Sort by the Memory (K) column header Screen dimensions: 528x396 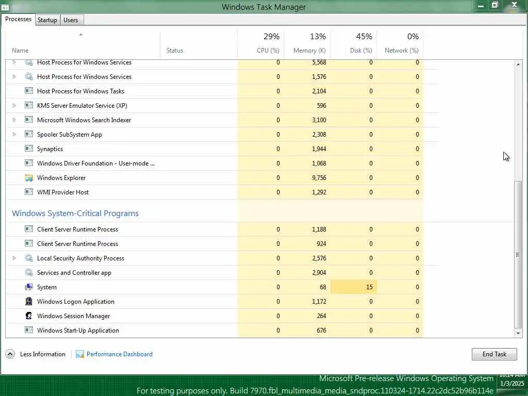pyautogui.click(x=307, y=44)
